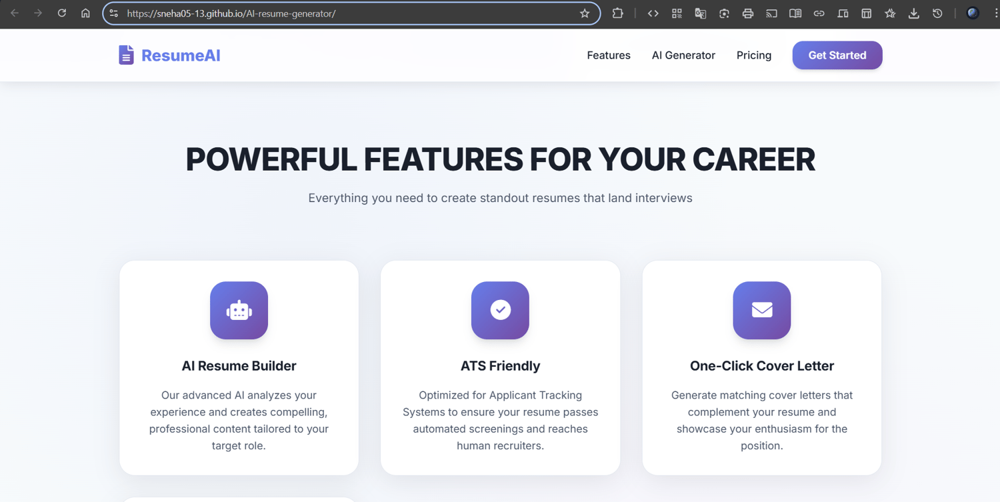
Task: Click the ATS Friendly checkmark icon
Action: click(500, 311)
